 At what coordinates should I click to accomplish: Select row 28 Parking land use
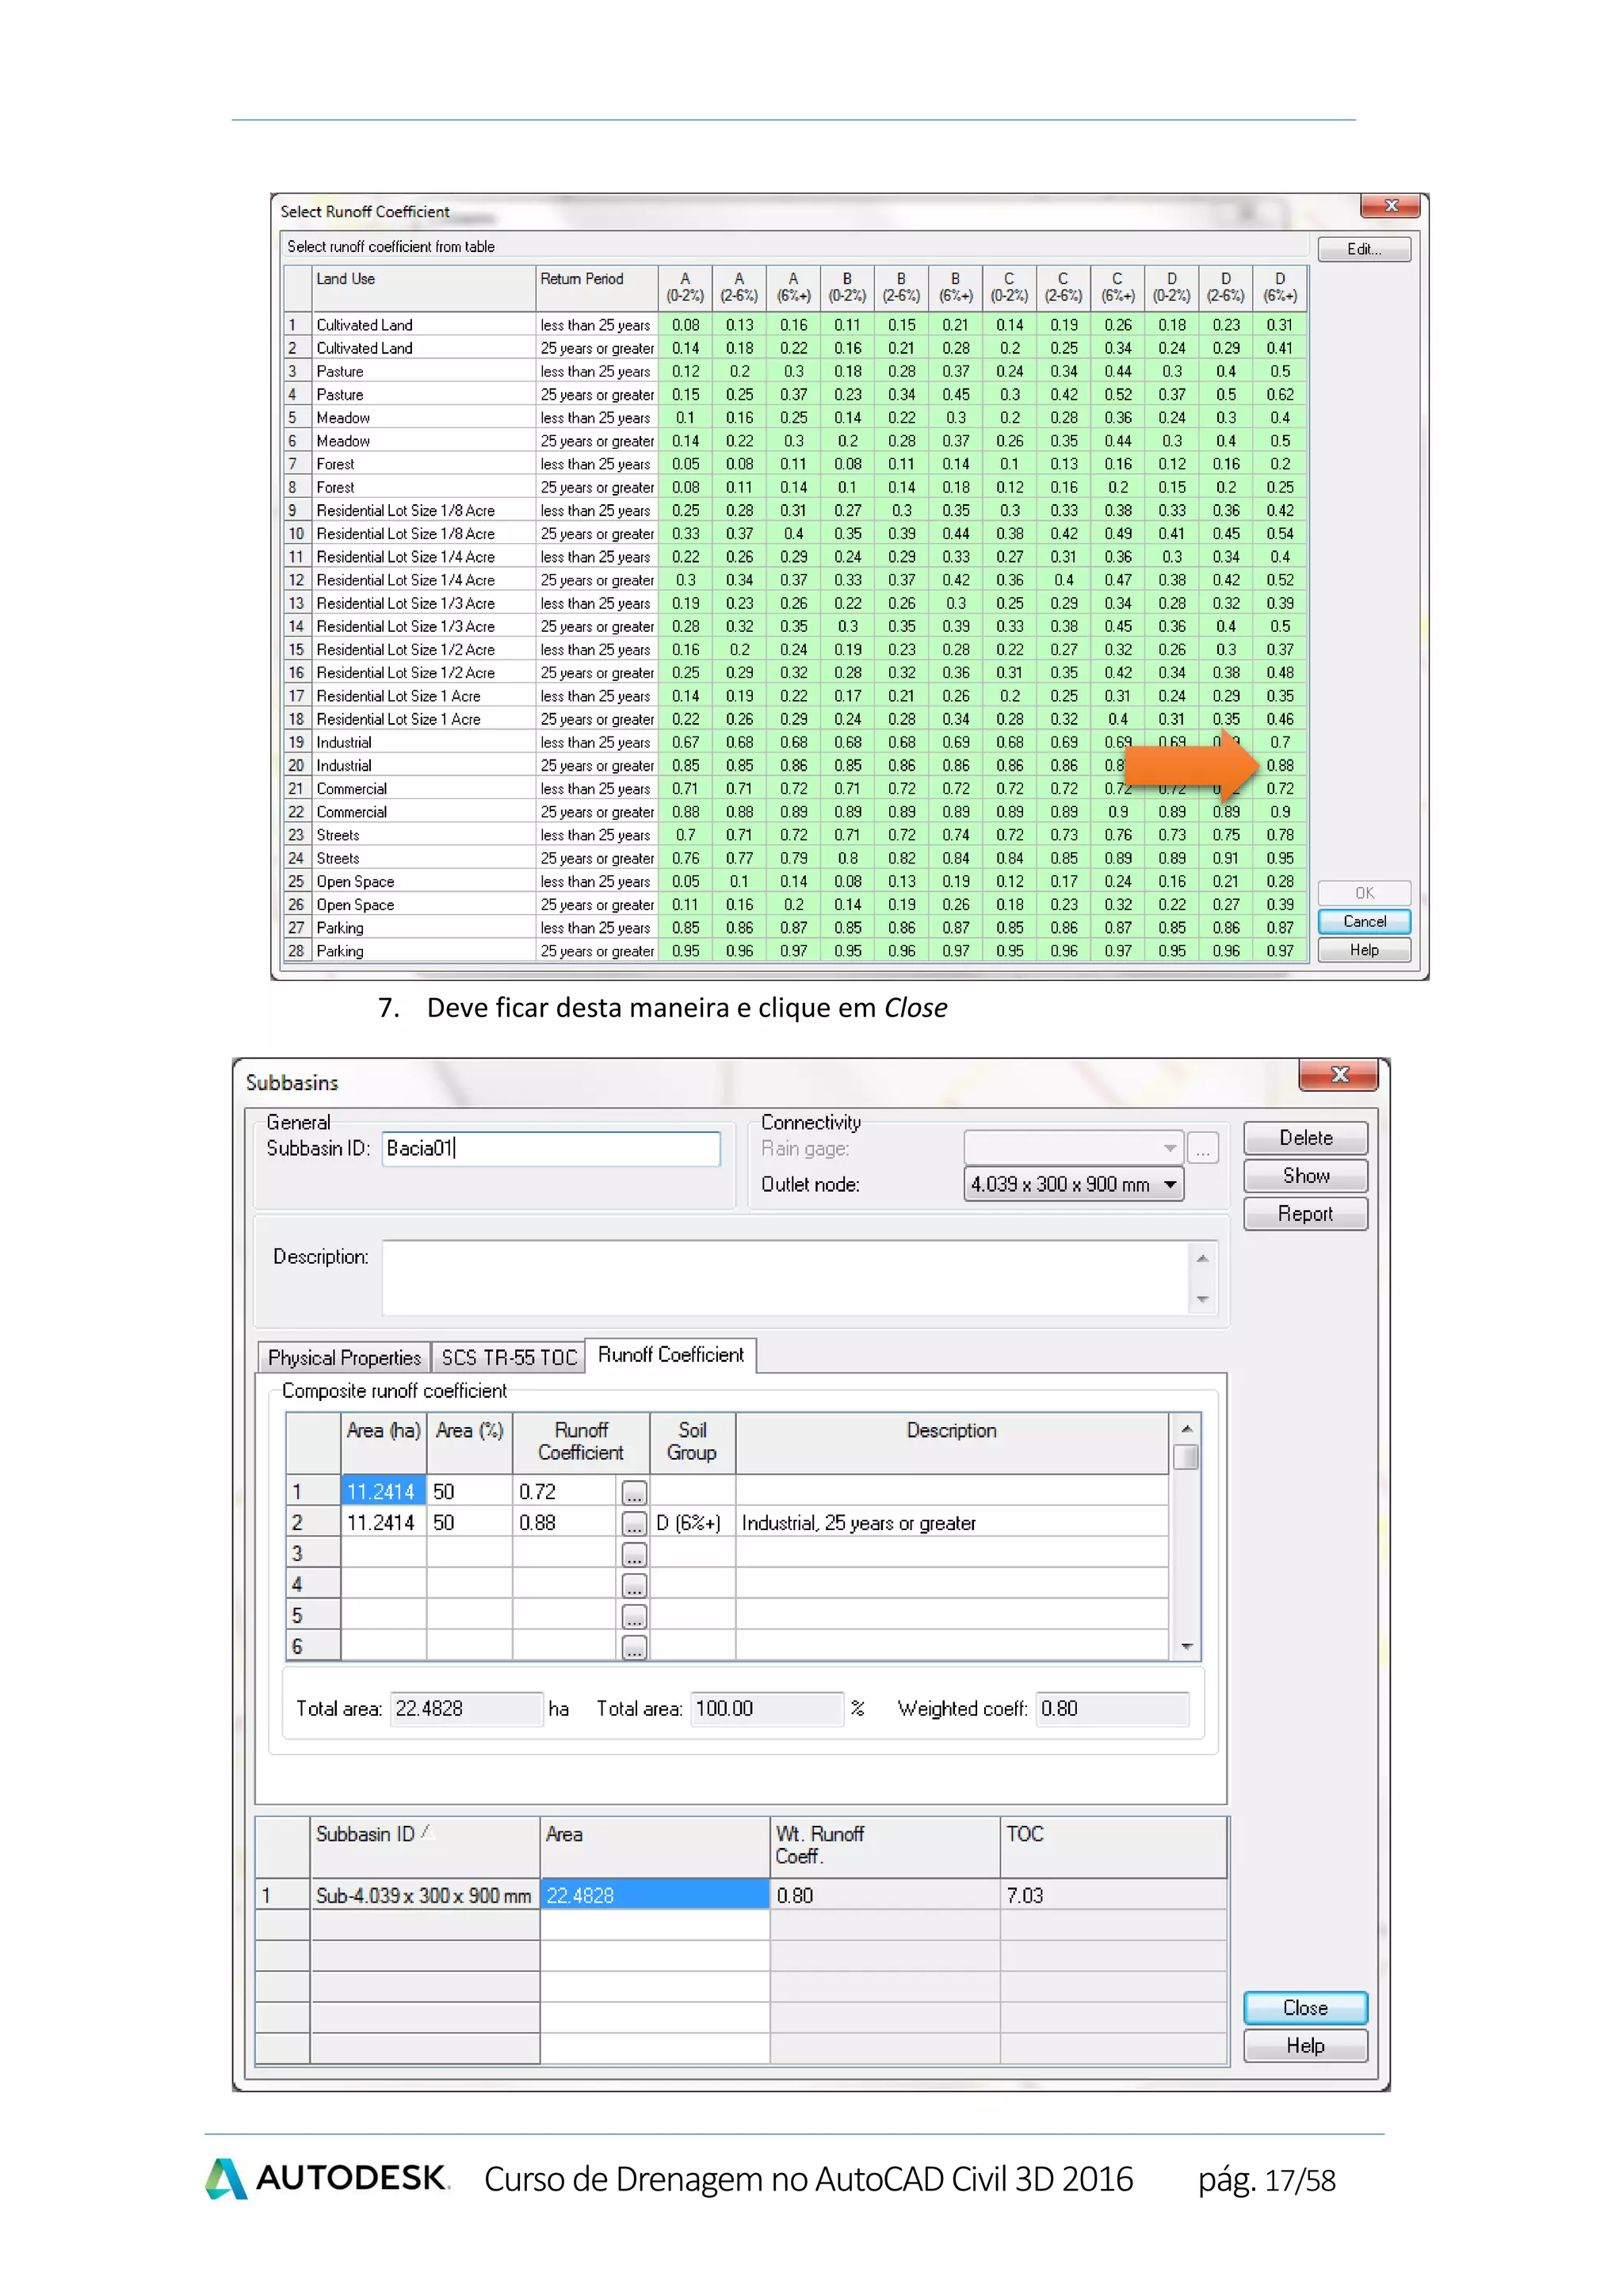tap(795, 951)
